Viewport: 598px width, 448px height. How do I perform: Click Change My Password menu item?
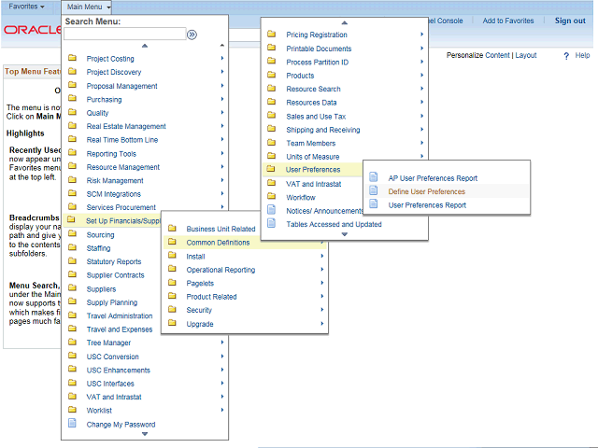pyautogui.click(x=121, y=425)
